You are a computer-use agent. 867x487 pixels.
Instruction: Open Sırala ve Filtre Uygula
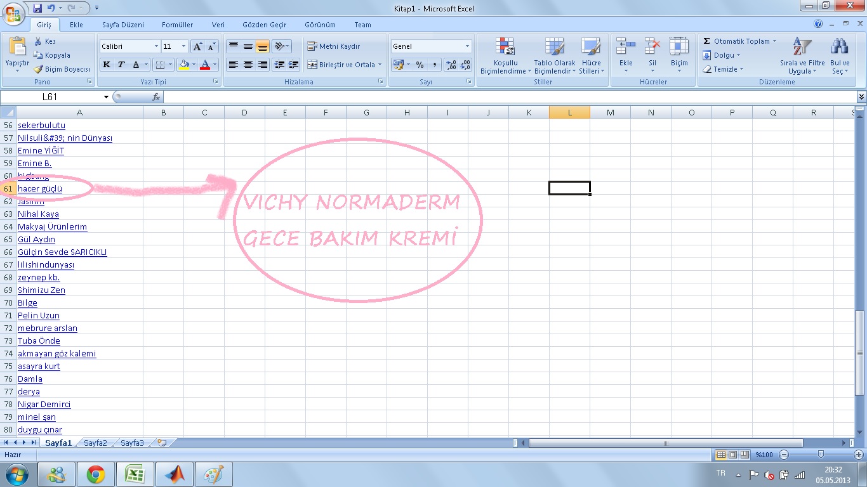(802, 56)
